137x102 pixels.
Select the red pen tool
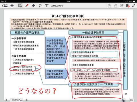(x=27, y=6)
